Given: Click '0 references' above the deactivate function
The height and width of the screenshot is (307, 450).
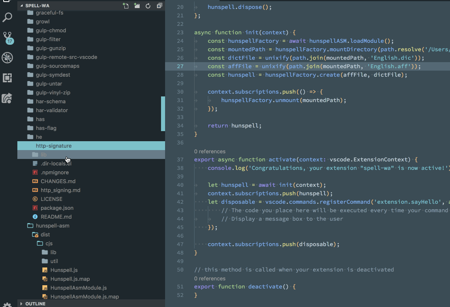Looking at the screenshot, I should point(209,278).
